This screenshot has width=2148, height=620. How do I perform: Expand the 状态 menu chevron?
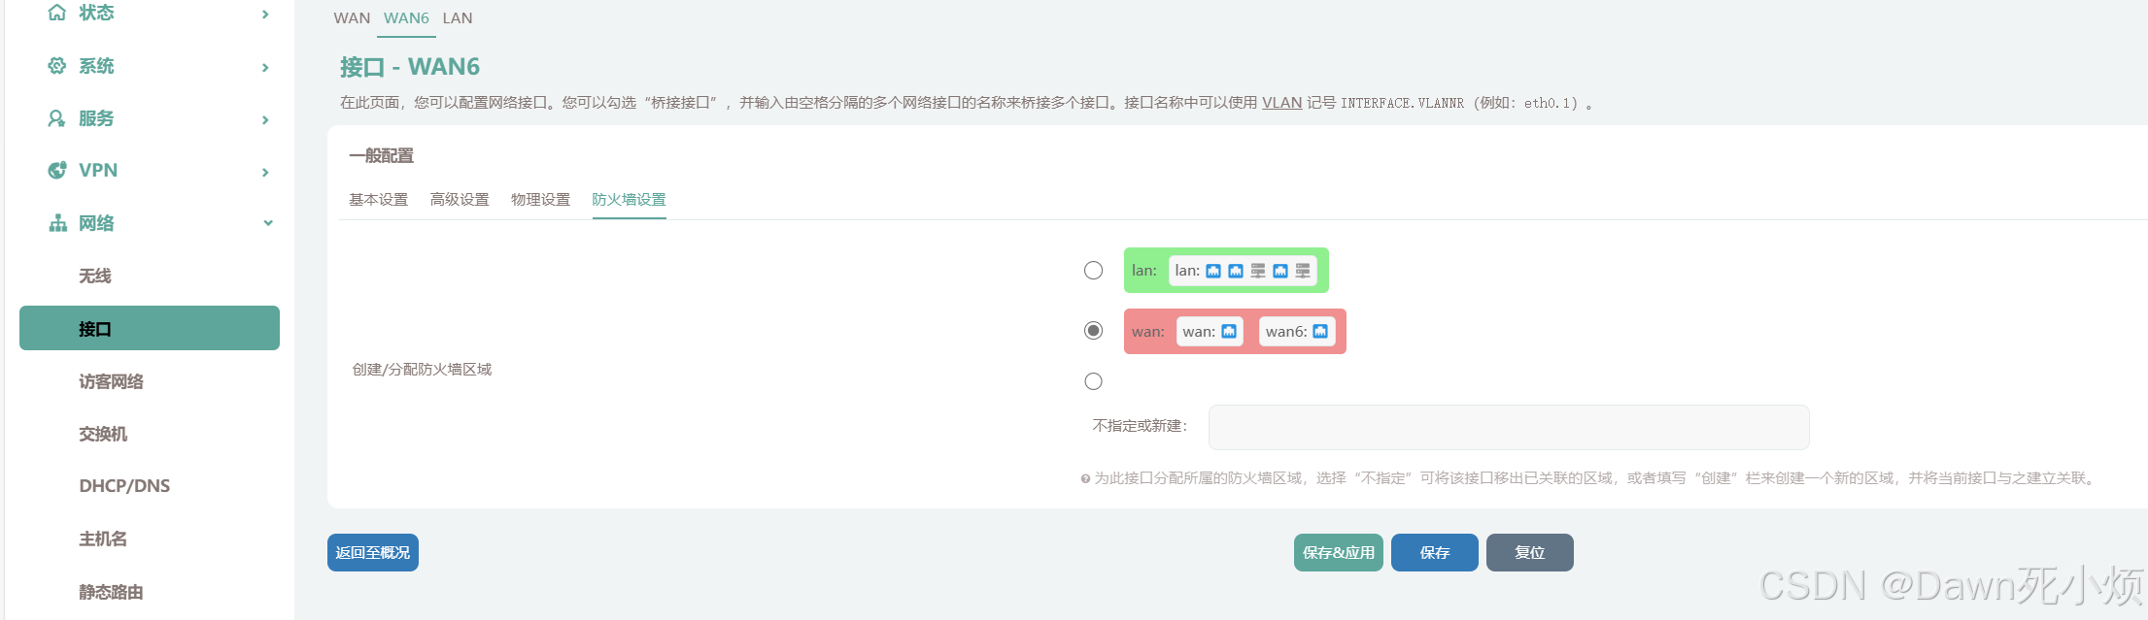(x=265, y=14)
